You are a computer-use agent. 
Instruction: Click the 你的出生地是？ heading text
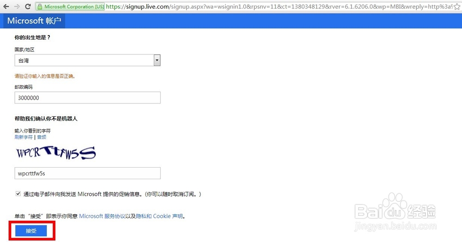pos(33,37)
